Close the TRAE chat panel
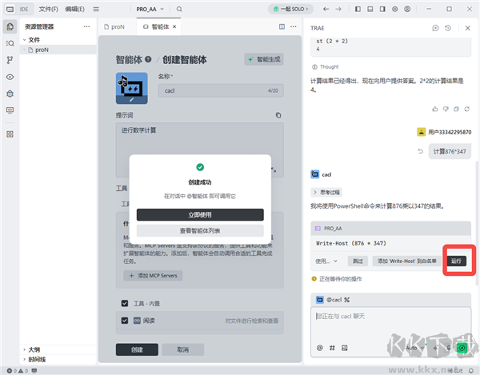This screenshot has height=375, width=480. 467,28
